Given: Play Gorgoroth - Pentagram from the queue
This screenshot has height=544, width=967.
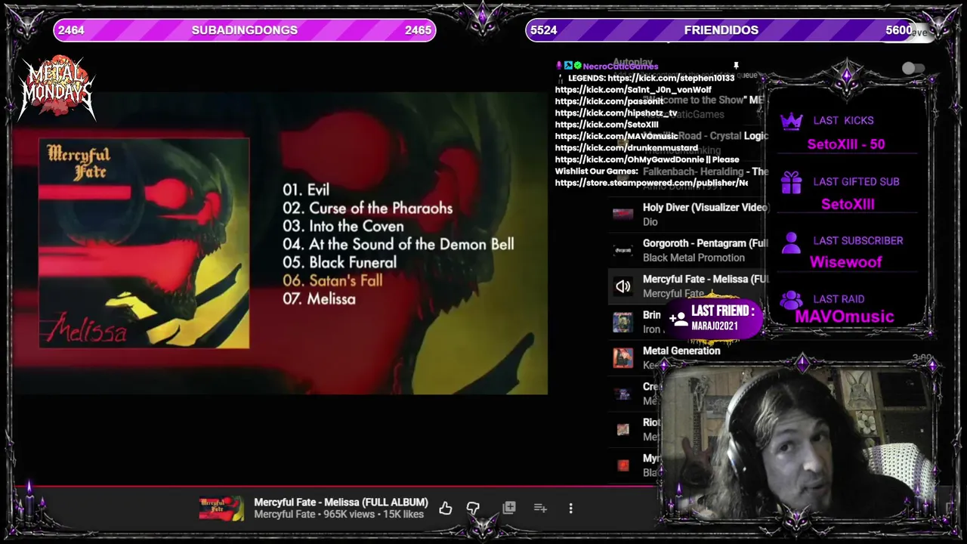Looking at the screenshot, I should click(x=706, y=243).
